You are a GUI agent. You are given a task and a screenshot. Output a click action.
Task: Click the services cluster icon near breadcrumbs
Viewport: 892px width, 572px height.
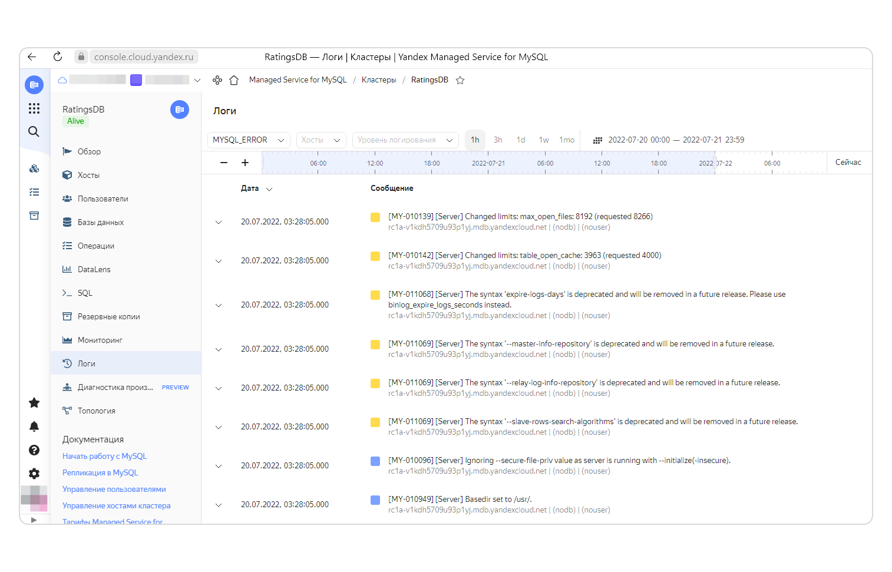[x=217, y=80]
